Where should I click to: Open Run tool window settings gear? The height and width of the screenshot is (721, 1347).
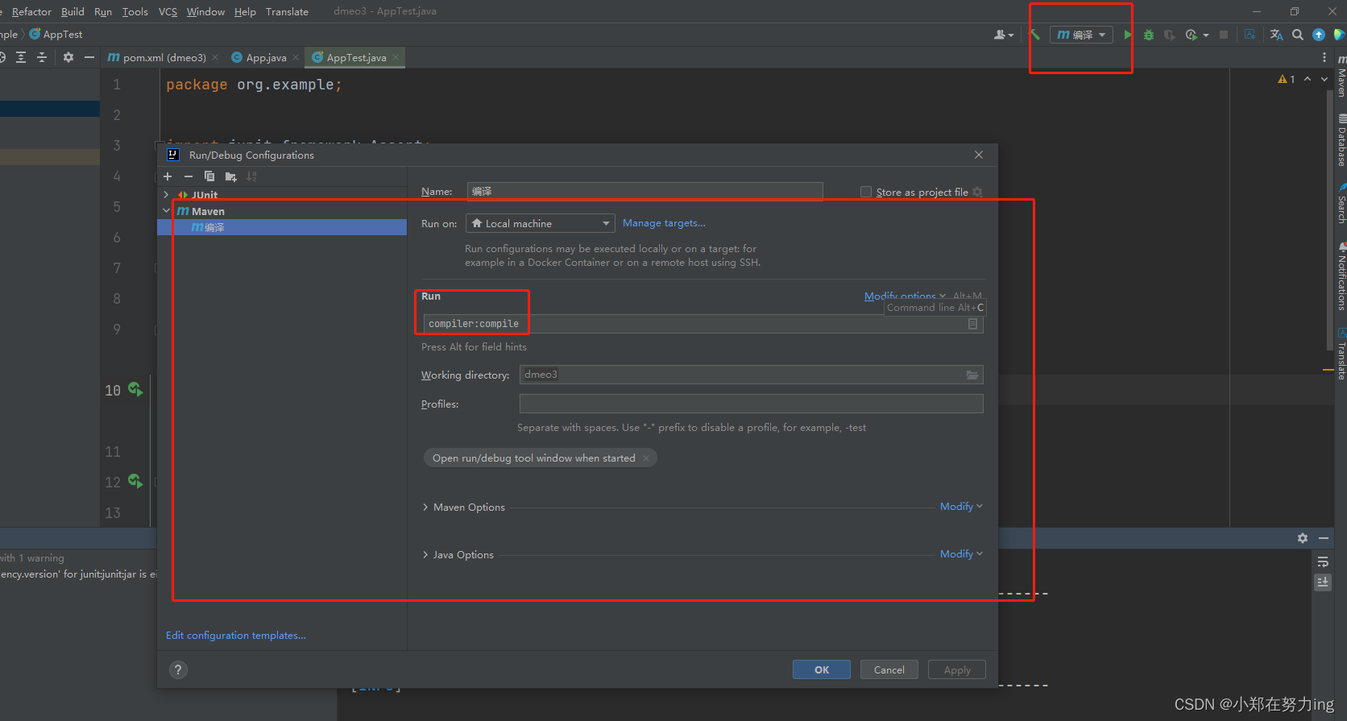coord(1303,538)
